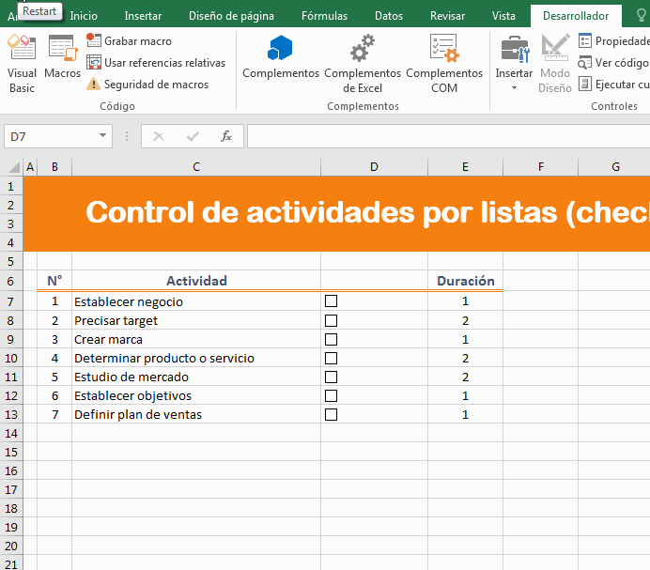This screenshot has width=650, height=570.
Task: Click the N° header cell
Action: pos(54,281)
